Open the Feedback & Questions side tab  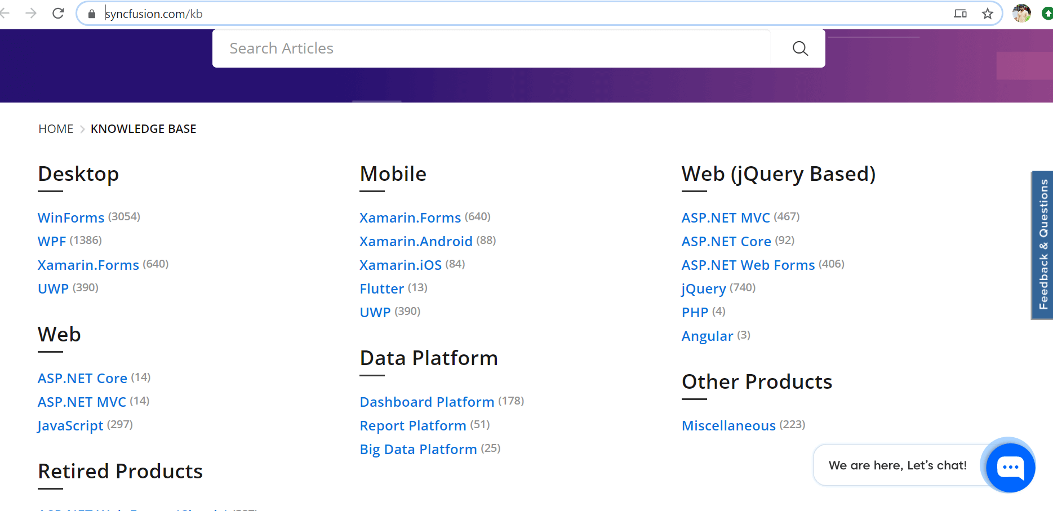(x=1043, y=245)
